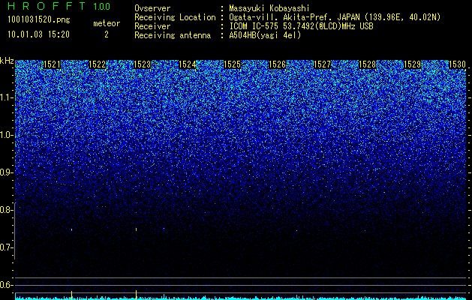
Task: Click the Ovserver field label
Action: pyautogui.click(x=152, y=8)
